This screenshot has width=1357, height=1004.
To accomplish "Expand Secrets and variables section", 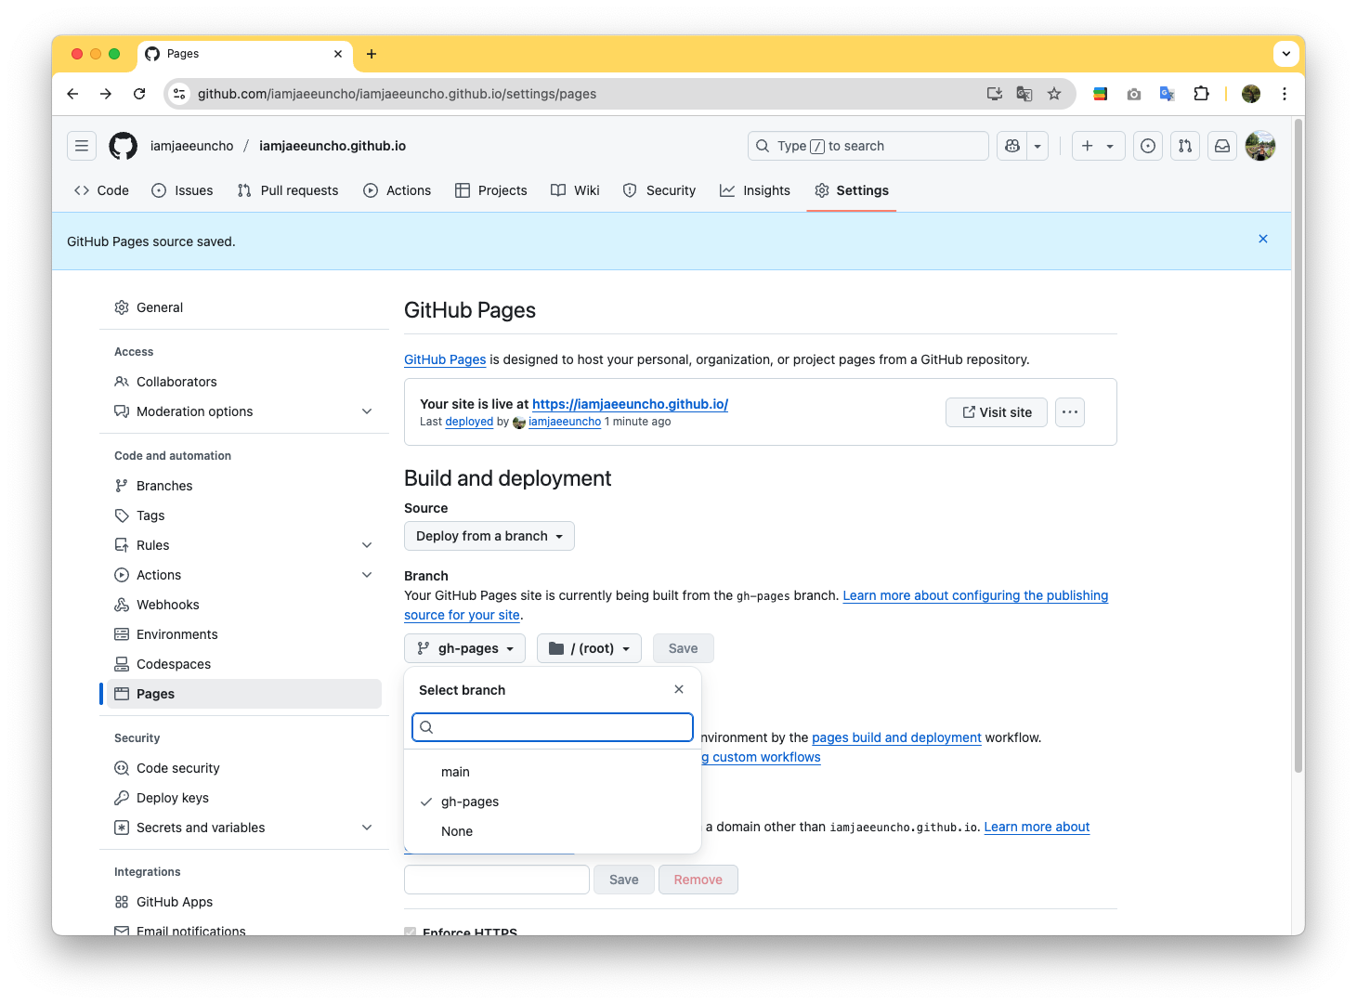I will [x=244, y=828].
